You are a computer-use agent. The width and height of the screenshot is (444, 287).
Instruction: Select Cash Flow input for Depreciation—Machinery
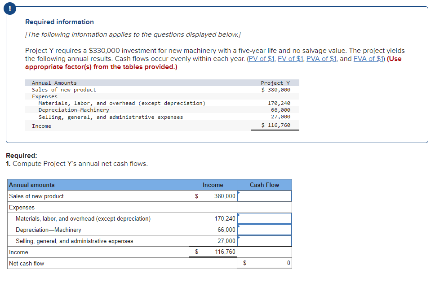tap(265, 230)
